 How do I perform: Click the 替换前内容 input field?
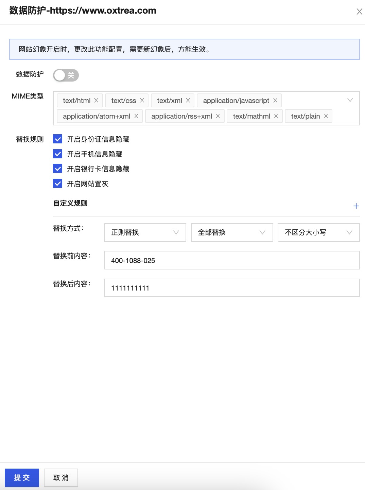pyautogui.click(x=232, y=260)
